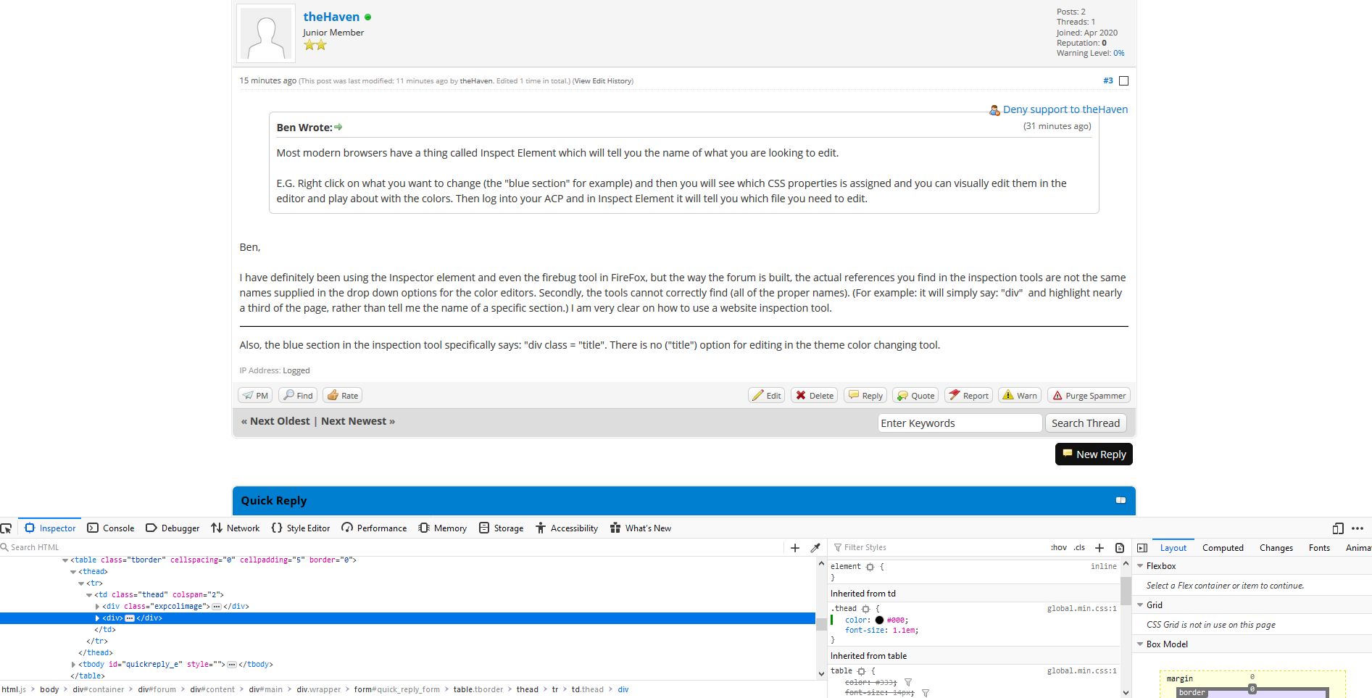Click the highlighter icon beside element selector
The image size is (1372, 698).
click(x=870, y=567)
